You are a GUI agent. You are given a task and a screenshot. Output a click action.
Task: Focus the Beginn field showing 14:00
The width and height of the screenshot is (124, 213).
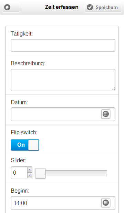[55, 203]
